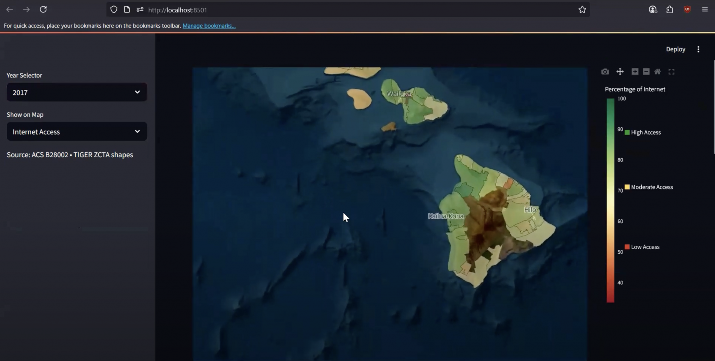Click the tracking protection shield in address bar
The image size is (715, 361).
point(114,9)
